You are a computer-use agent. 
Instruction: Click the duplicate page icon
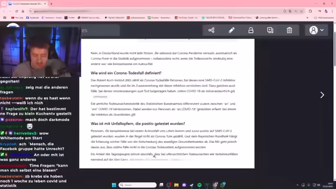point(270,30)
